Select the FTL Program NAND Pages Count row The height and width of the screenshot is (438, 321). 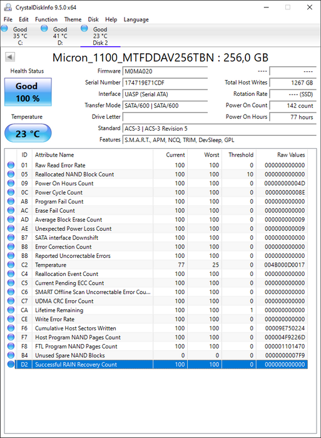(x=156, y=347)
